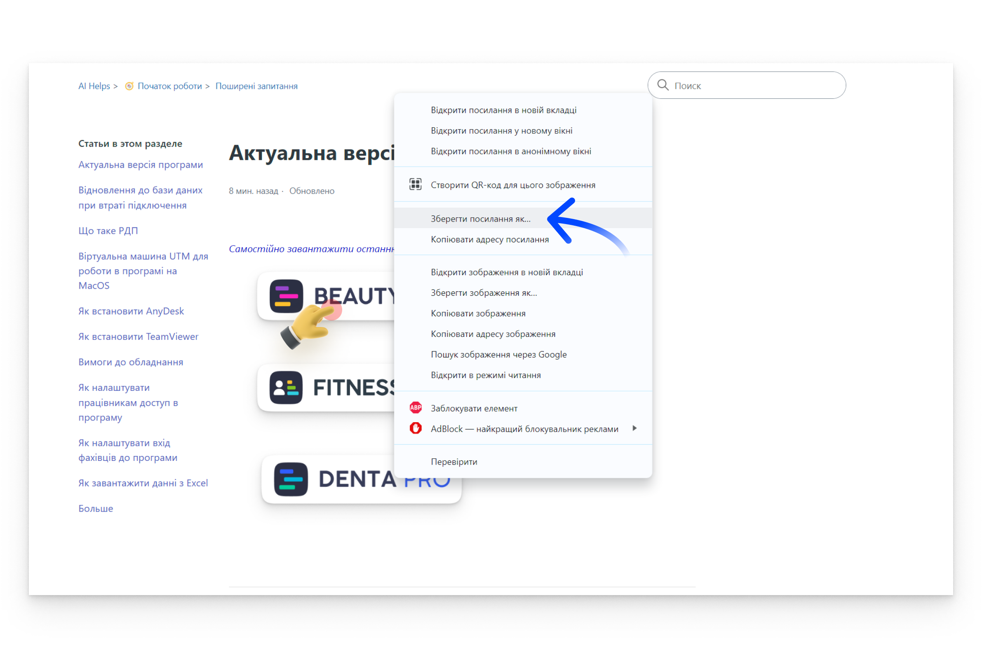Viewport: 982px width, 659px height.
Task: Open Як завантажити данні з Excel
Action: point(143,483)
